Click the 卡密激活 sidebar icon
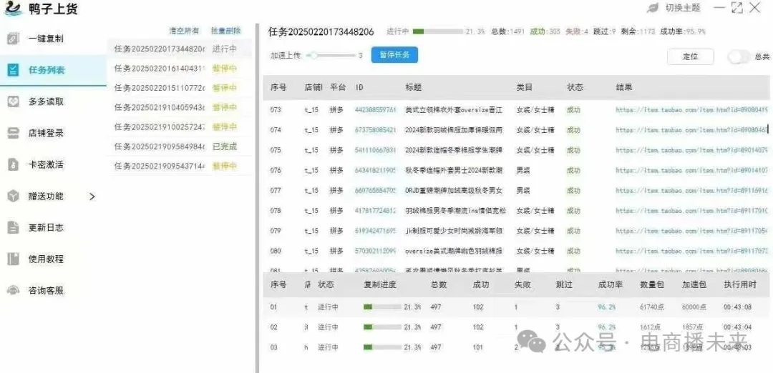The width and height of the screenshot is (773, 373). point(13,164)
